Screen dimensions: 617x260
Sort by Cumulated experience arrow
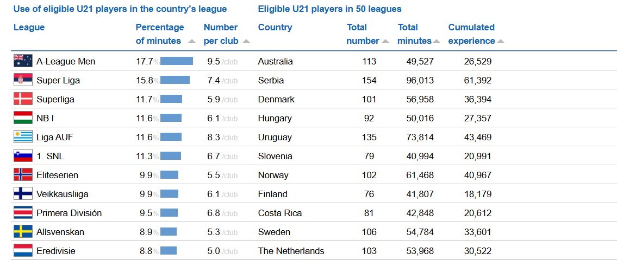tap(501, 41)
